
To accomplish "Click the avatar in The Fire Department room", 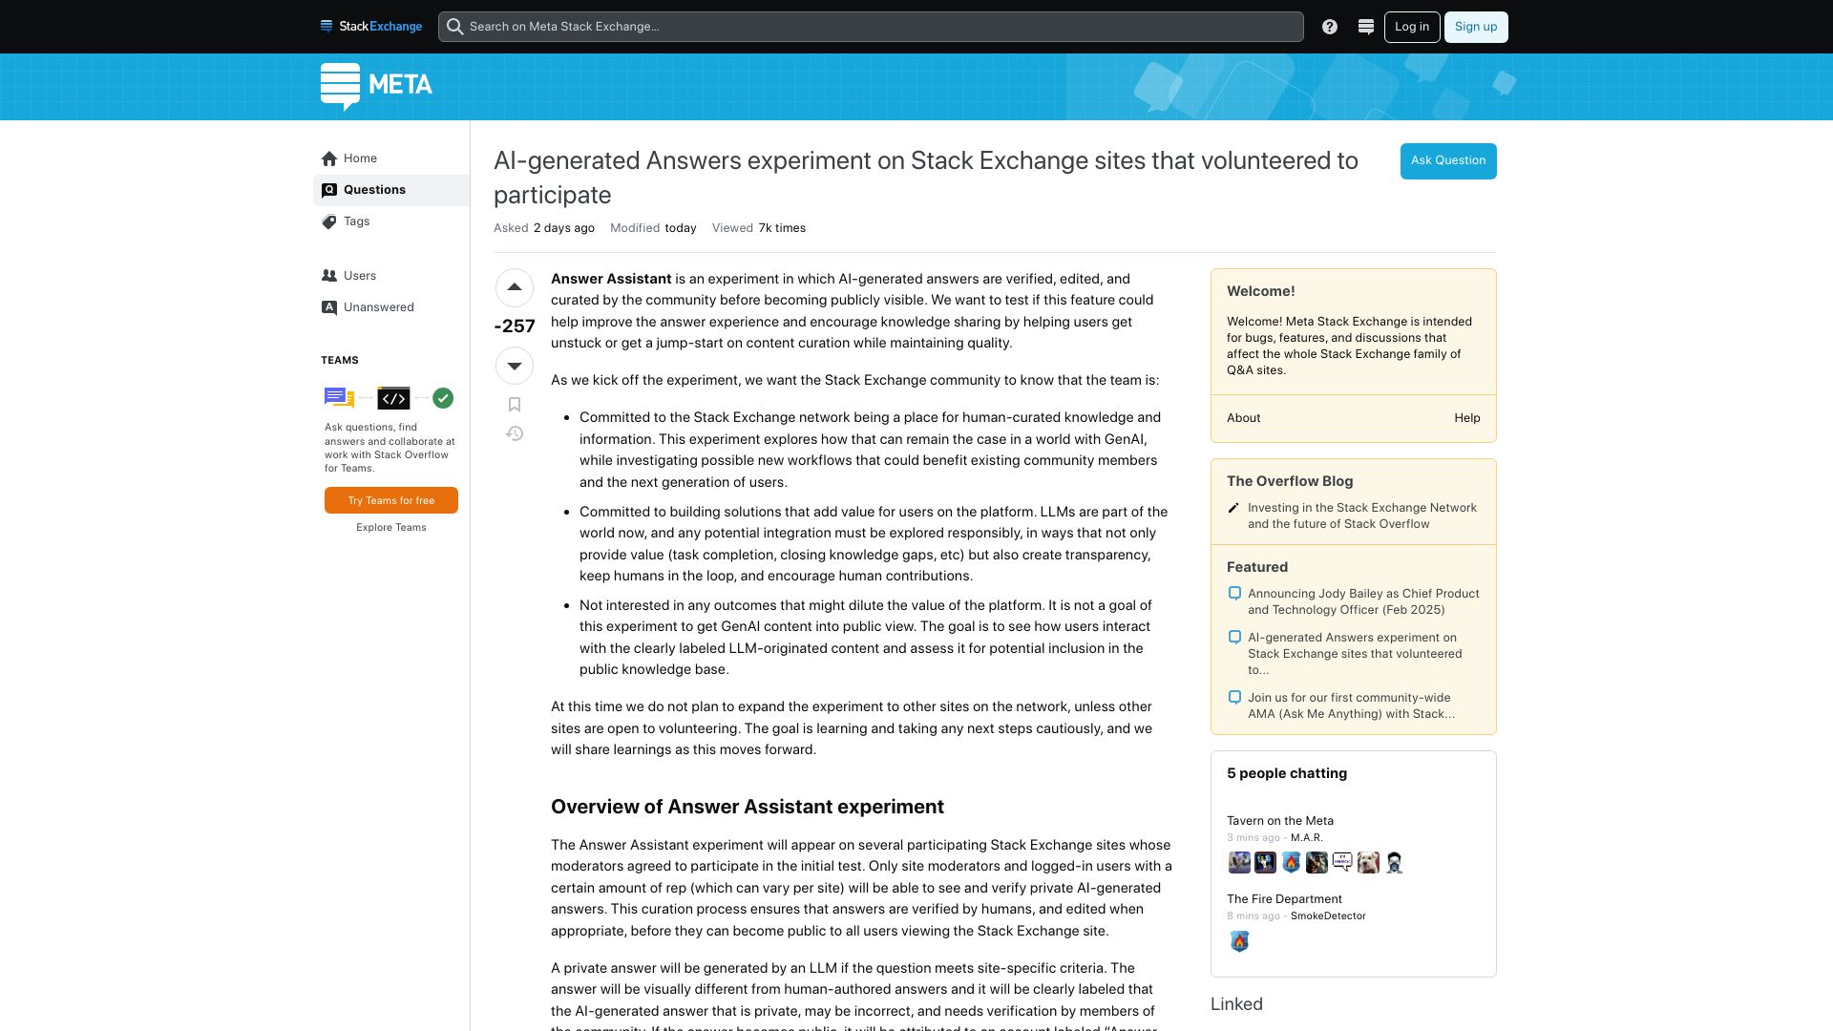I will point(1239,941).
